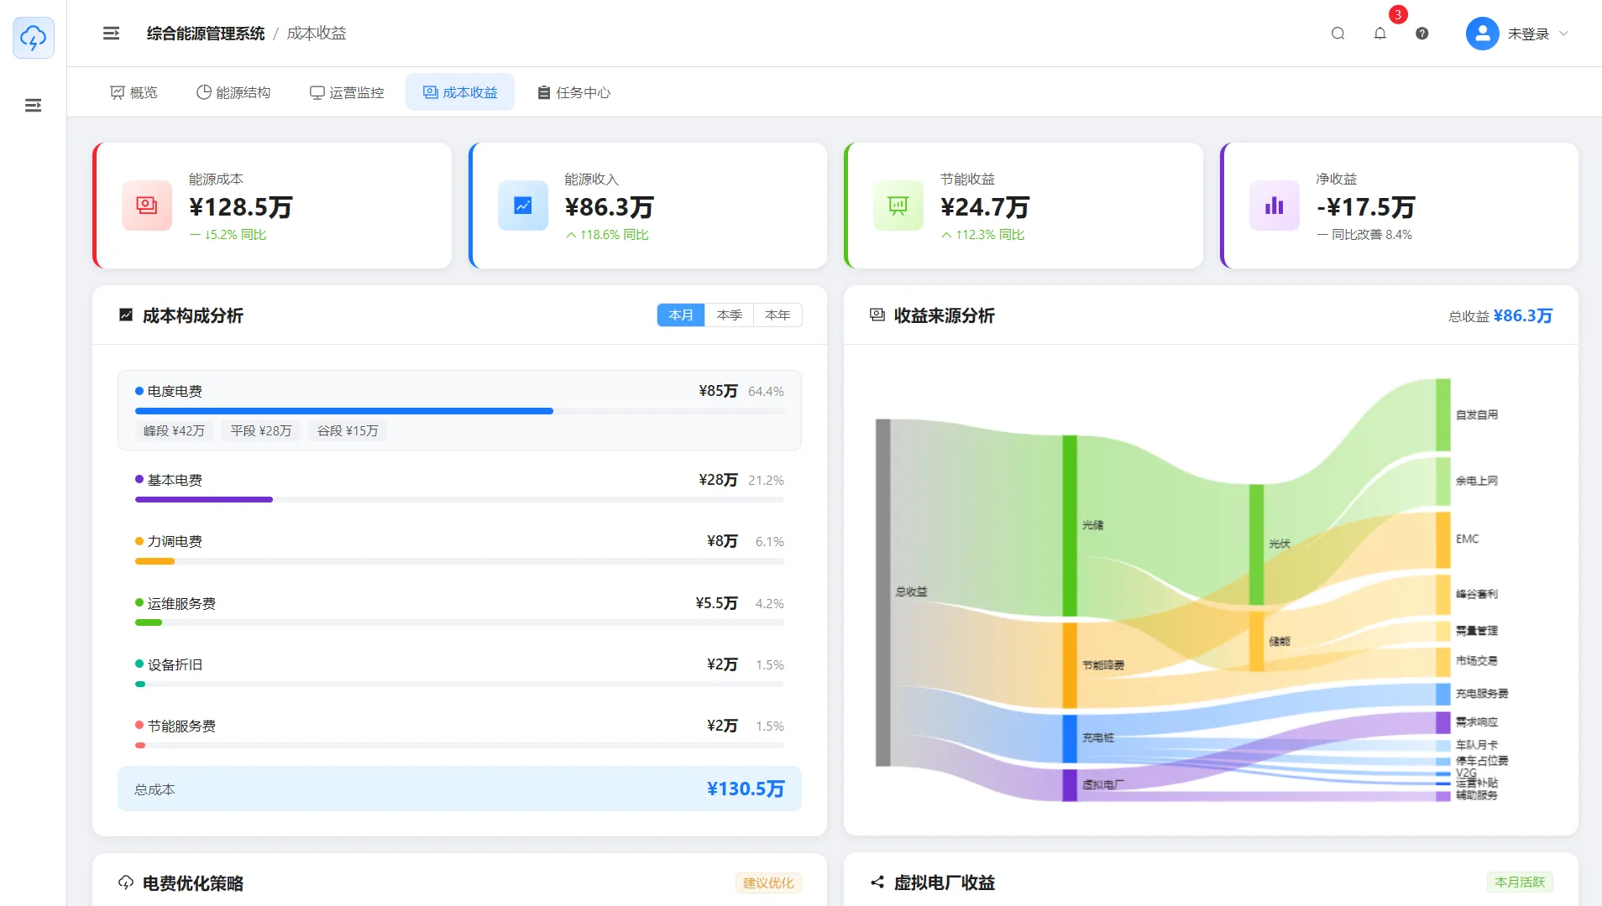This screenshot has height=906, width=1602.
Task: Click the 综合能源管理系统 breadcrumb title
Action: click(206, 34)
